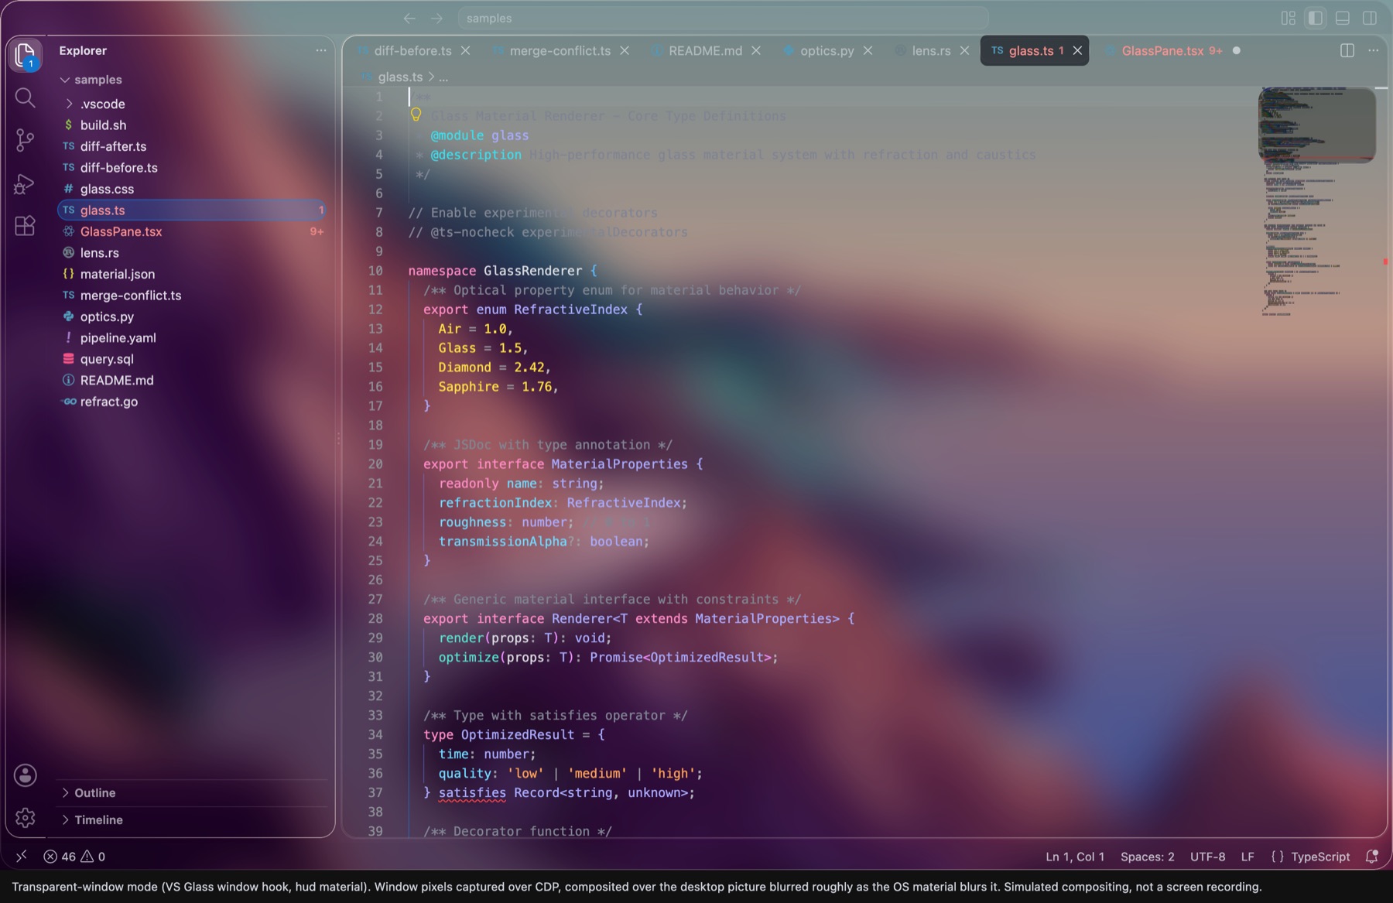This screenshot has height=903, width=1393.
Task: Change language mode from TypeScript
Action: pos(1320,857)
